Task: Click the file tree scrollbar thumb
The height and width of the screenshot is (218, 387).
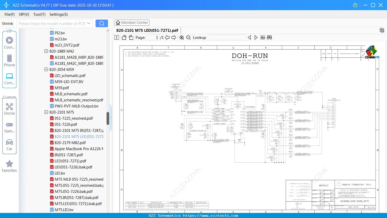Action: coord(108,118)
